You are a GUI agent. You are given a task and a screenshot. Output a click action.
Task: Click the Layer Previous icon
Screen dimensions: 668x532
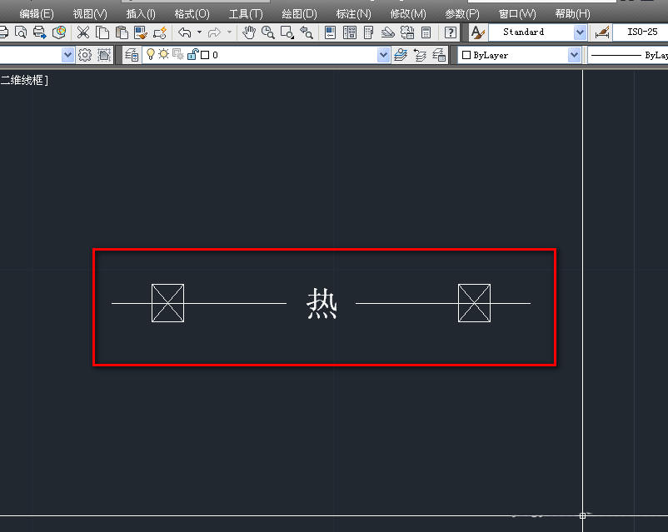point(420,55)
